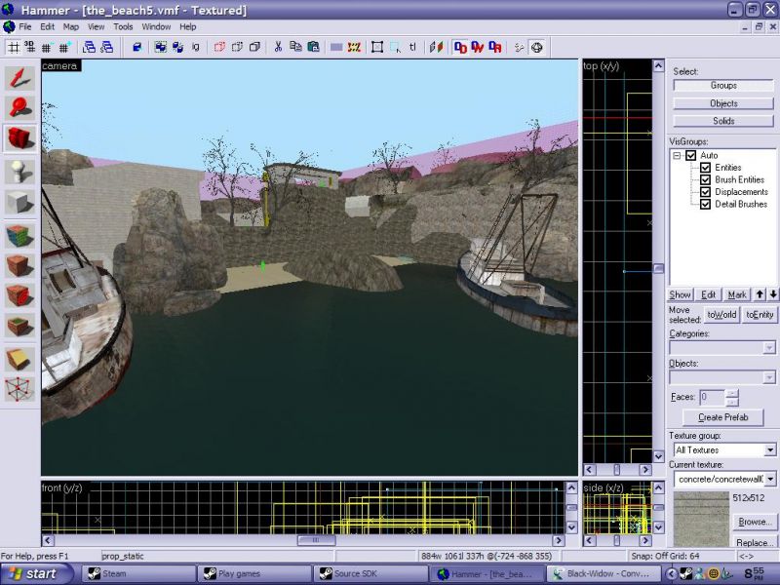The image size is (780, 585).
Task: Open the Texture group dropdown
Action: 769,450
